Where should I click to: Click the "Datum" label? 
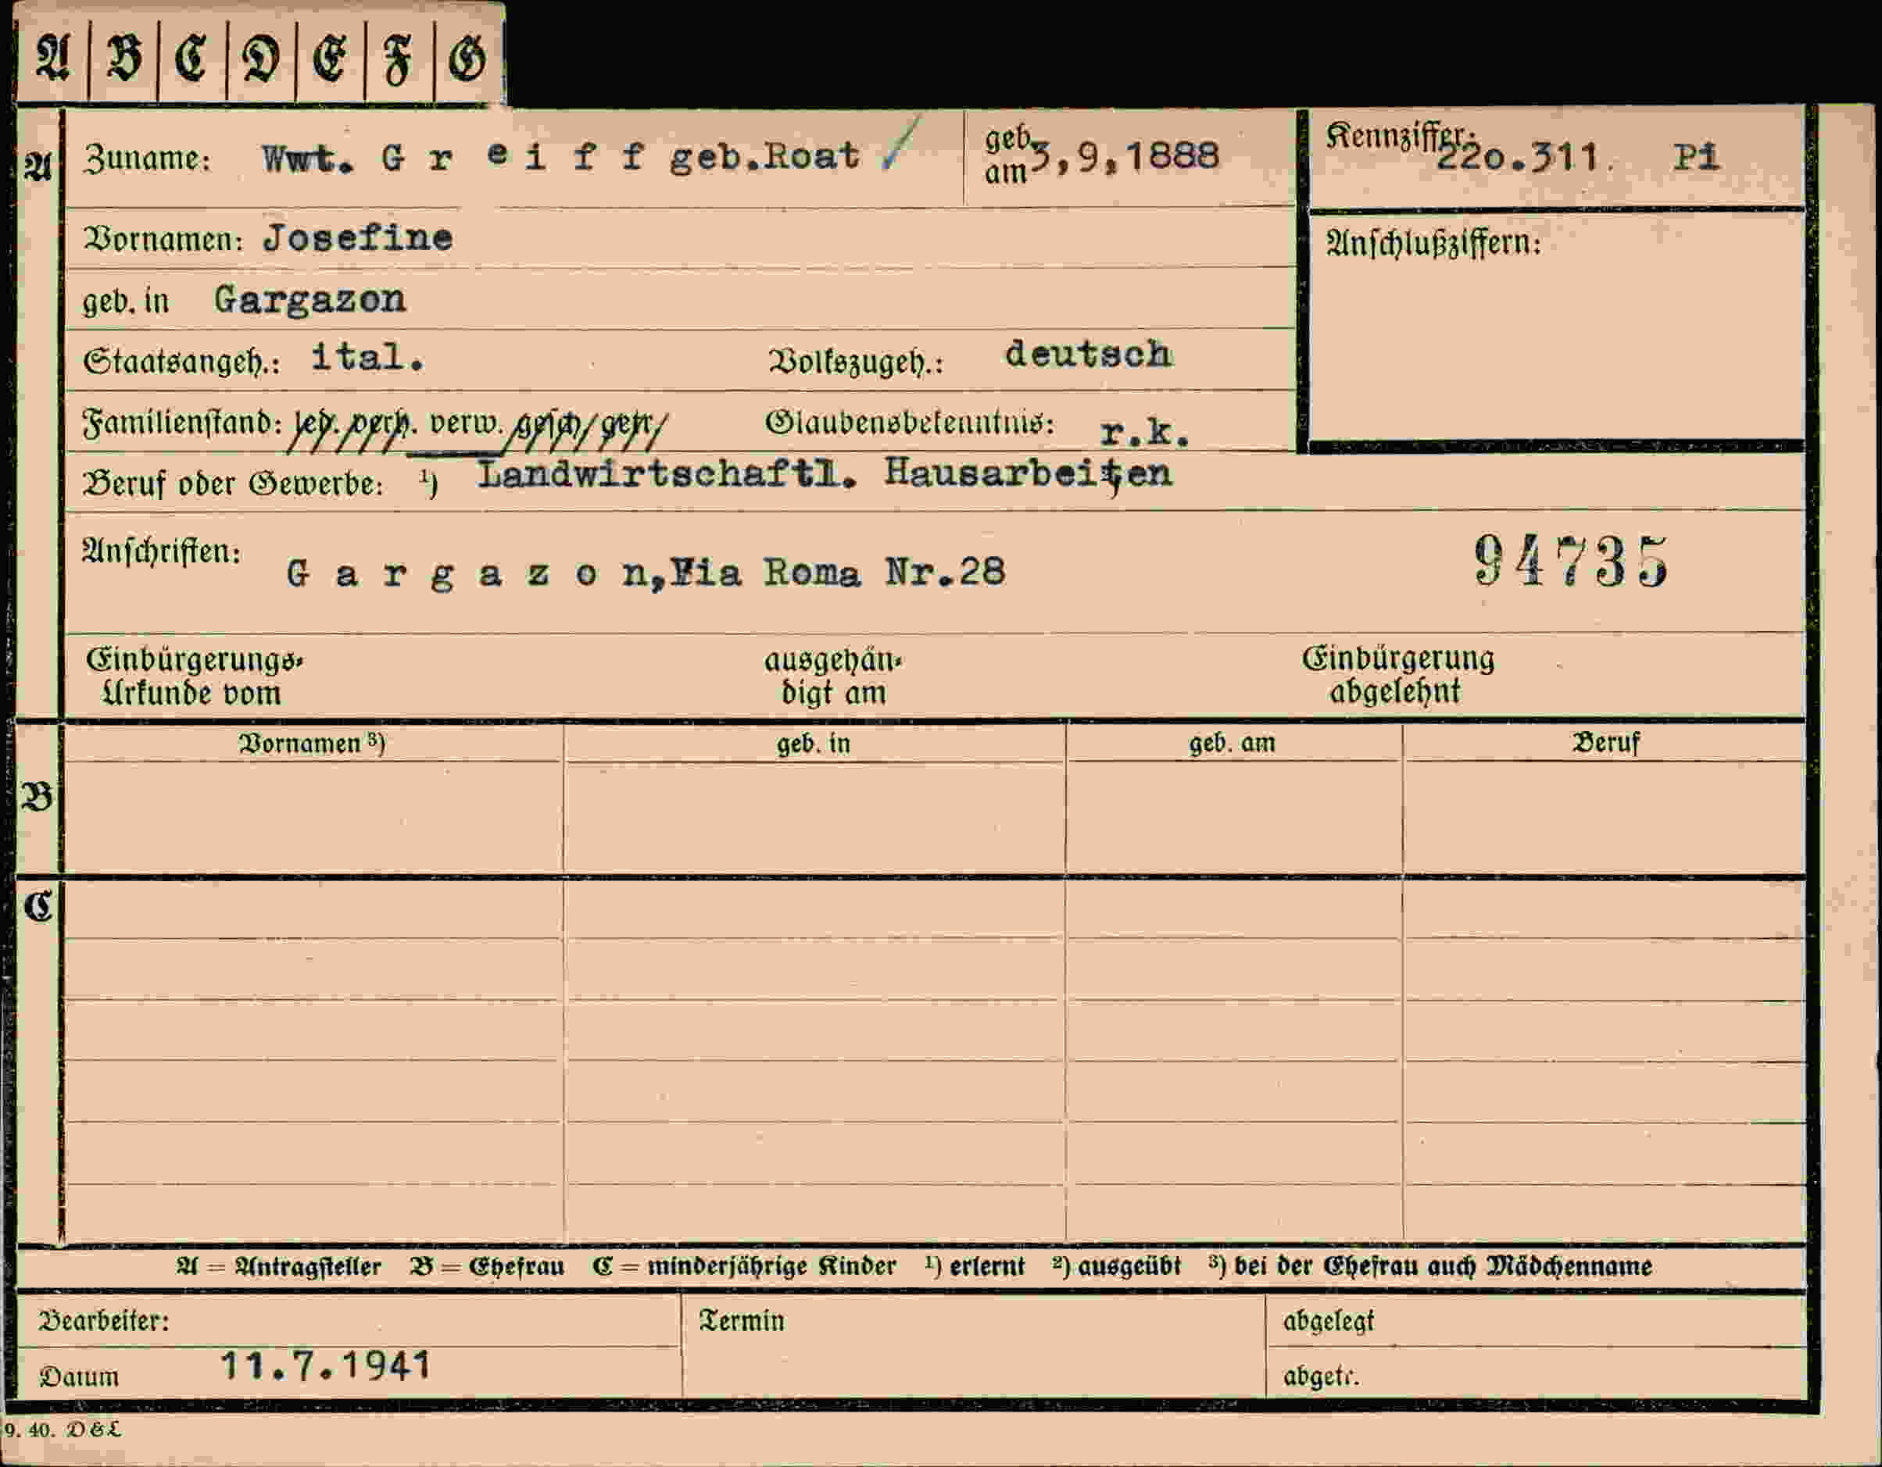(79, 1376)
